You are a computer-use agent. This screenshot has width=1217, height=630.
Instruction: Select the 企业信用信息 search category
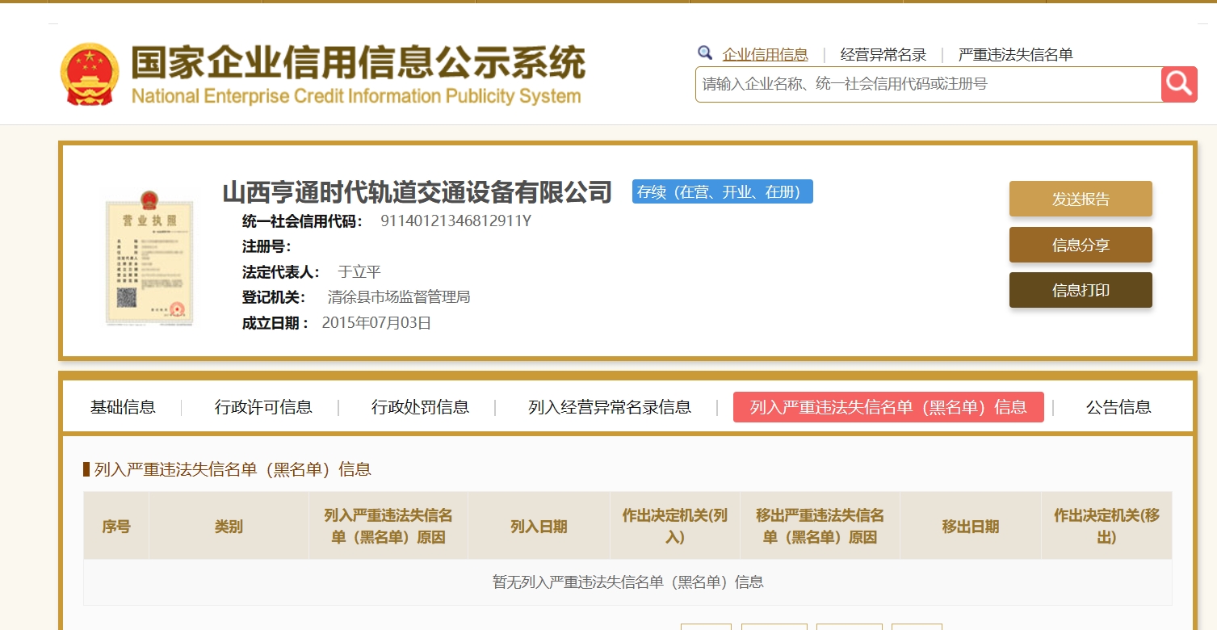(x=765, y=55)
